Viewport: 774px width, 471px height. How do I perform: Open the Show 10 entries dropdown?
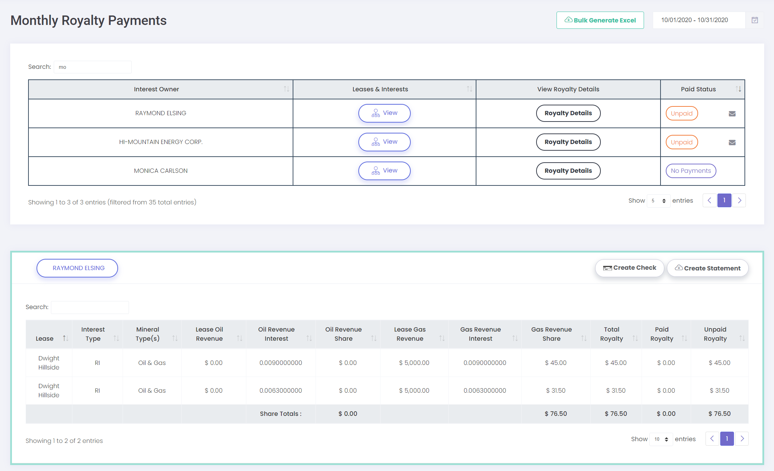pos(661,439)
